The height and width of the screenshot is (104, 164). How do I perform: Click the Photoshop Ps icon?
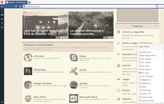click(x=28, y=71)
